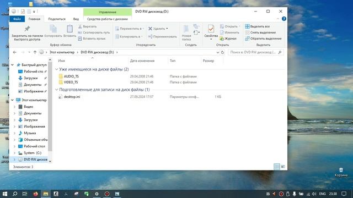Screen dimensions: 353x198
Task: Open the File (Файл) tab
Action: [17, 19]
